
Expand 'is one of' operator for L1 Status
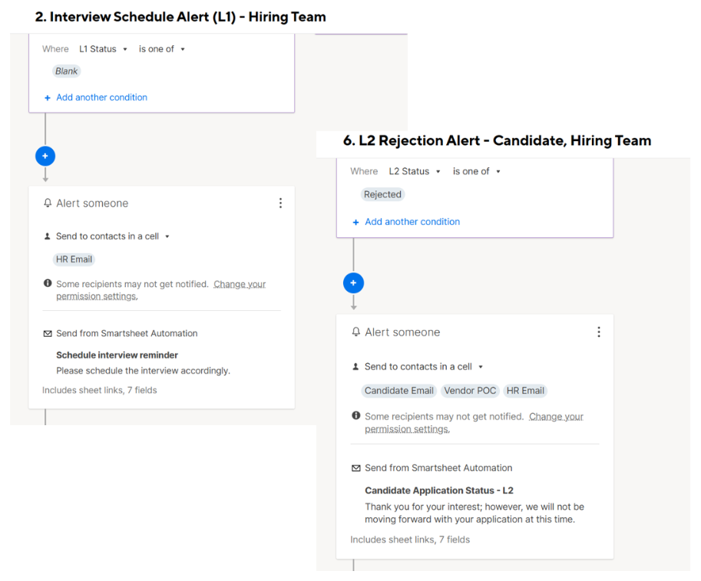(x=162, y=49)
